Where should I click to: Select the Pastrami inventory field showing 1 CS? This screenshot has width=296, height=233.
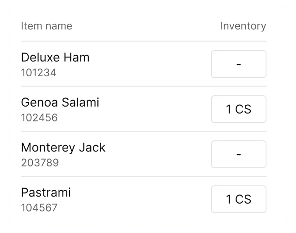coord(239,199)
